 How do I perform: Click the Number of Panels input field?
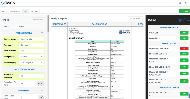click(31, 76)
